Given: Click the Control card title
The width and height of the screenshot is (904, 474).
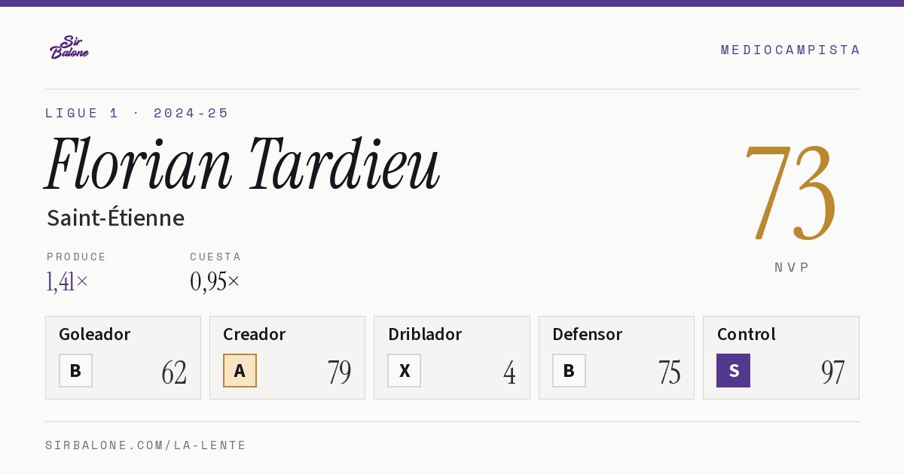Looking at the screenshot, I should (747, 334).
